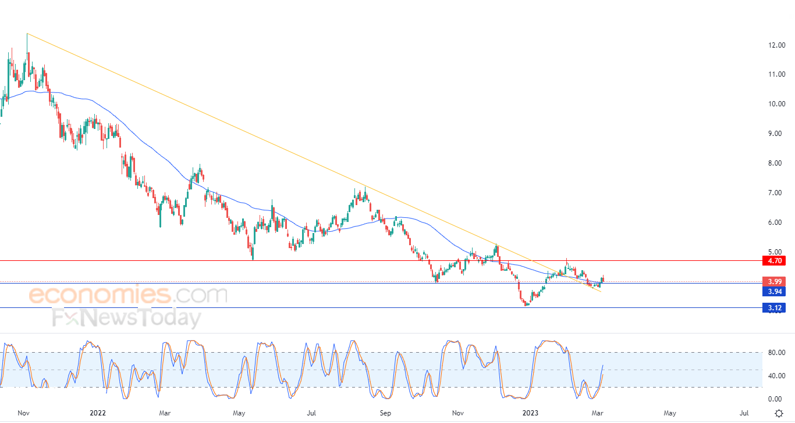Click the first Mar label after 2022
This screenshot has width=795, height=423.
(x=165, y=413)
